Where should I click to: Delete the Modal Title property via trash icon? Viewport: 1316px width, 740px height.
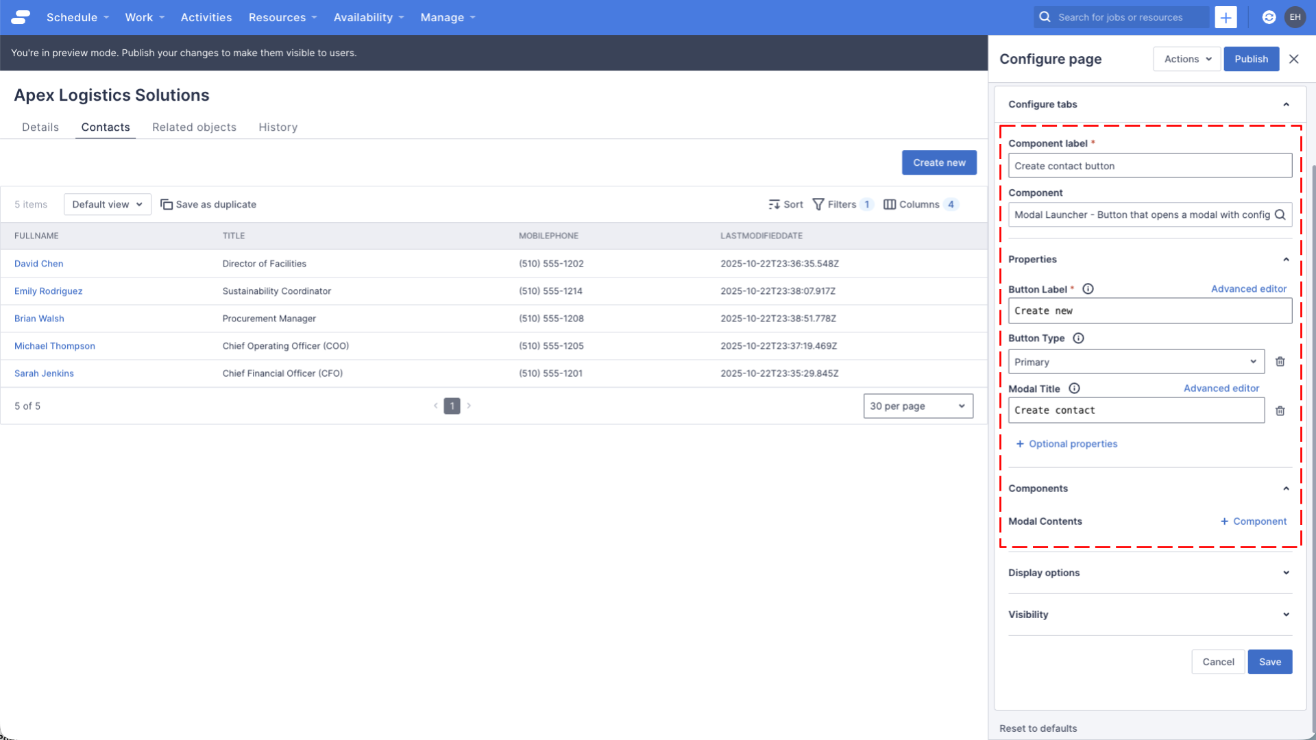[1280, 410]
